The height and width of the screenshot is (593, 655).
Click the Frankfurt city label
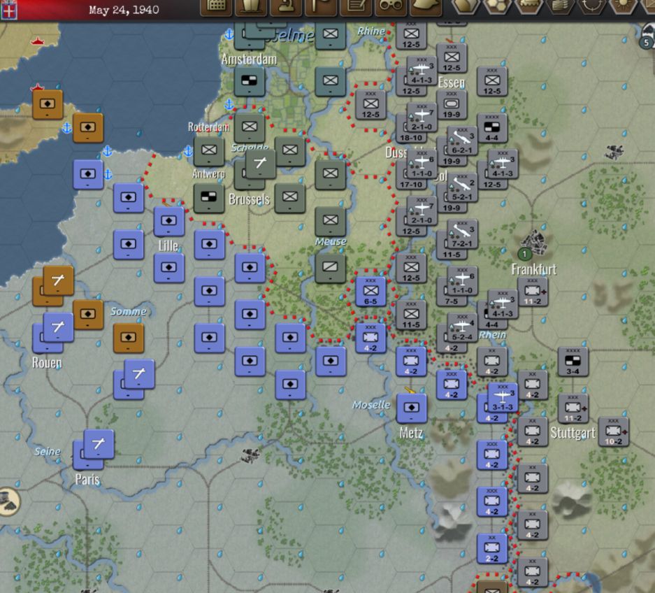[534, 269]
